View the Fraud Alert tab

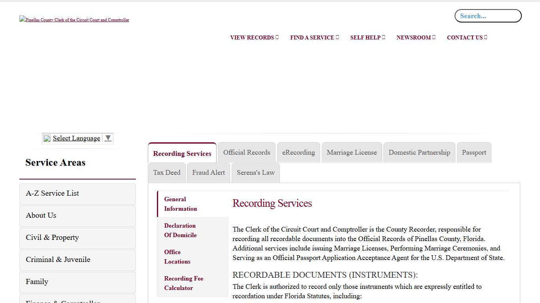[x=208, y=173]
